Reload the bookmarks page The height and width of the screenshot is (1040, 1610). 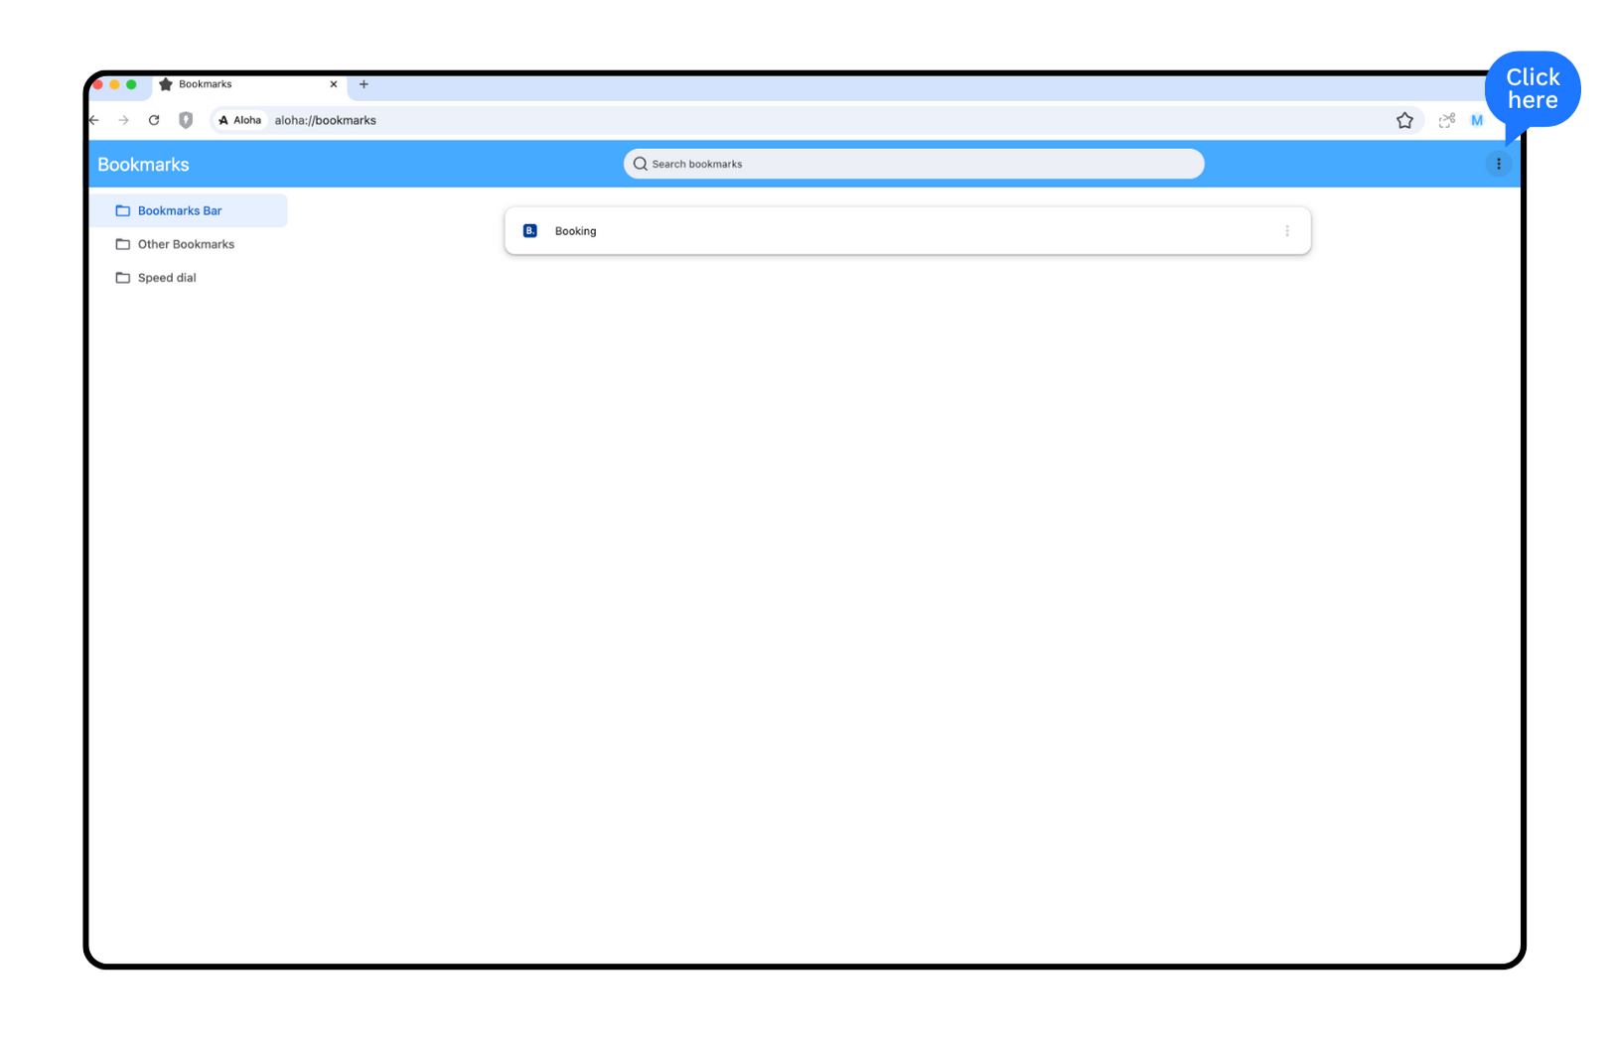[x=154, y=120]
